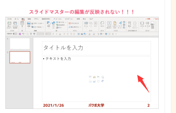Click the Redo icon in quick access toolbar

28,34
